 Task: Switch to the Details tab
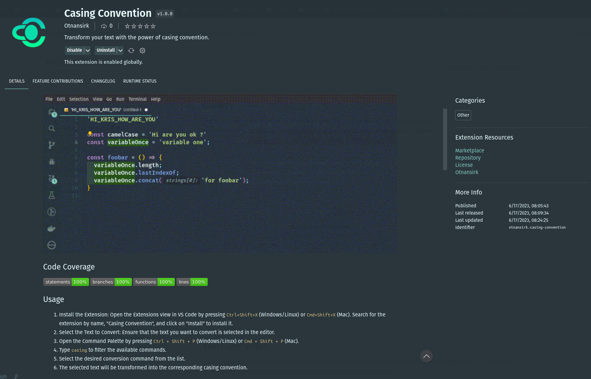click(17, 81)
